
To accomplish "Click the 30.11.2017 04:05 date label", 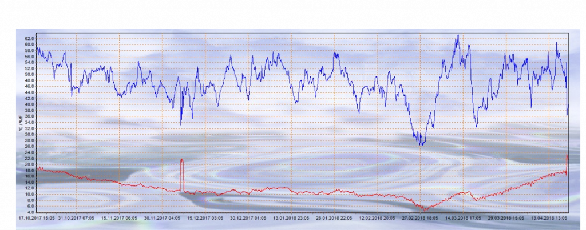I will [163, 217].
